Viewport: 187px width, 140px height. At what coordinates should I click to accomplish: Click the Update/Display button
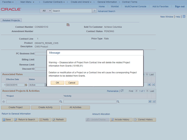(97, 120)
